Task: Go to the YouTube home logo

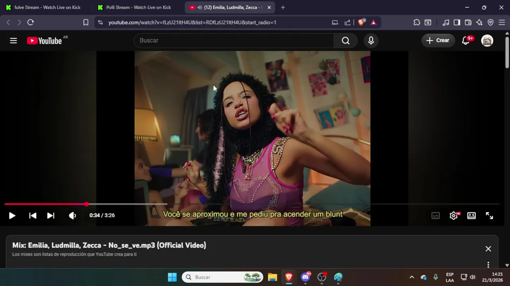Action: (x=44, y=41)
